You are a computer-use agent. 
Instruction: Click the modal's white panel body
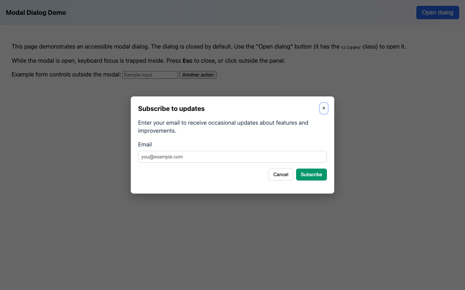point(232,185)
